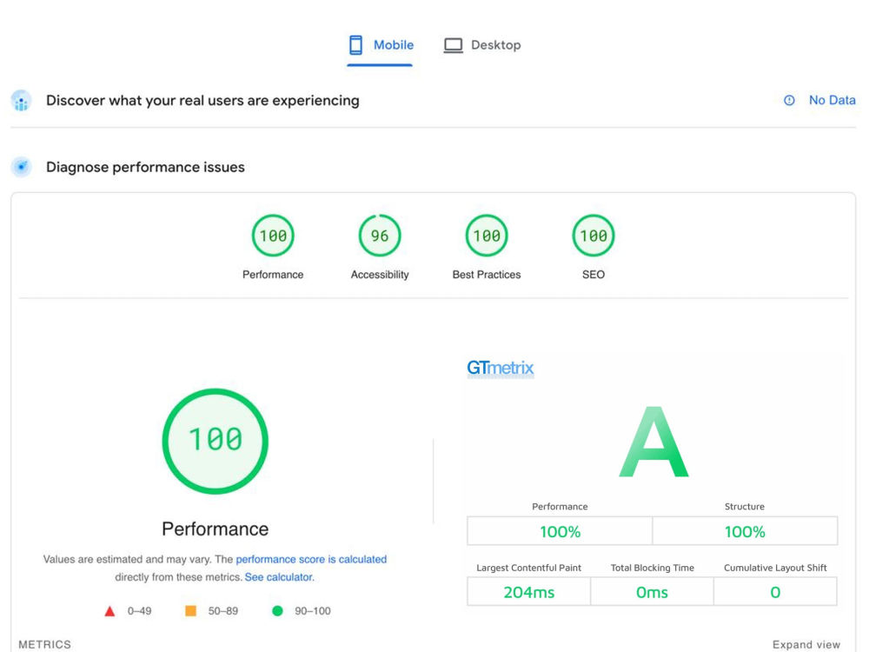Click the Largest Contentful Paint 204ms value
The image size is (869, 652).
[x=528, y=592]
